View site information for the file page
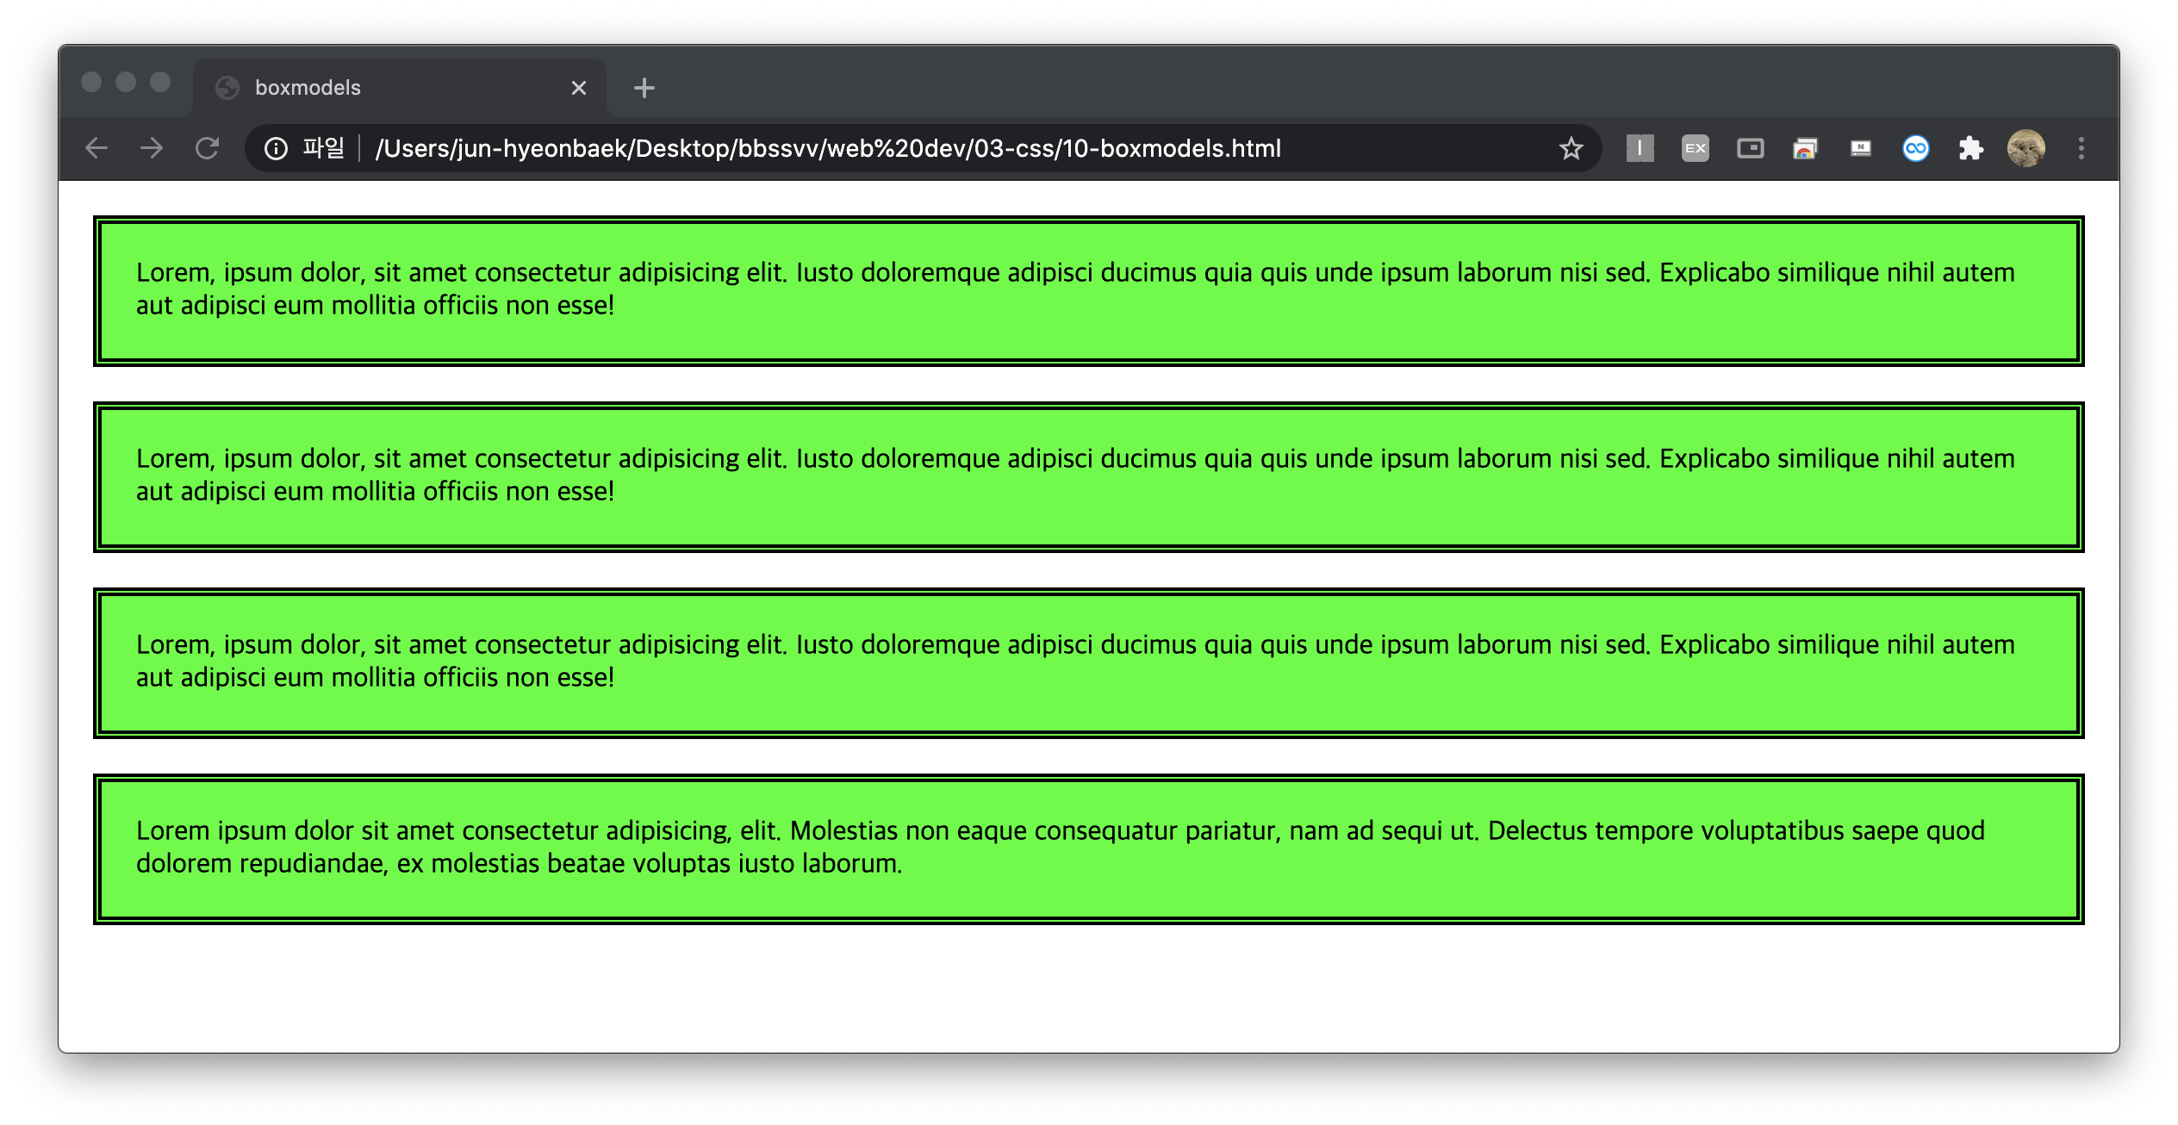 (x=276, y=148)
